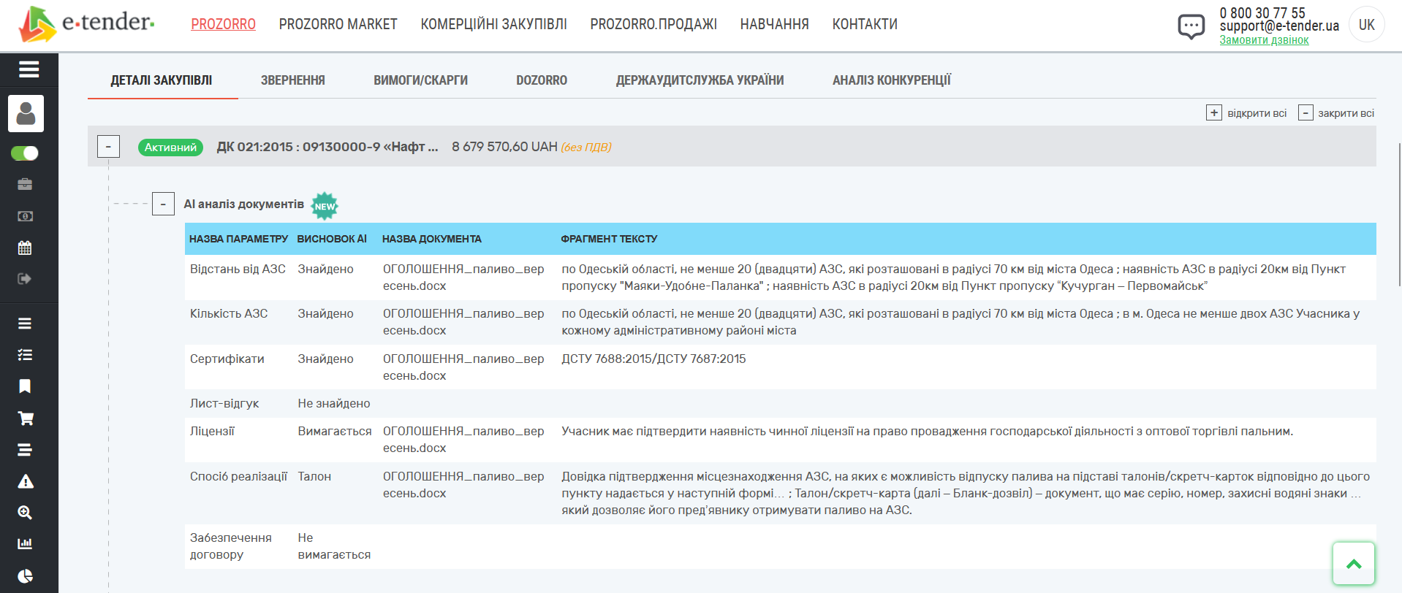The height and width of the screenshot is (593, 1402).
Task: Open the magnifier search-plus sidebar icon
Action: click(25, 513)
